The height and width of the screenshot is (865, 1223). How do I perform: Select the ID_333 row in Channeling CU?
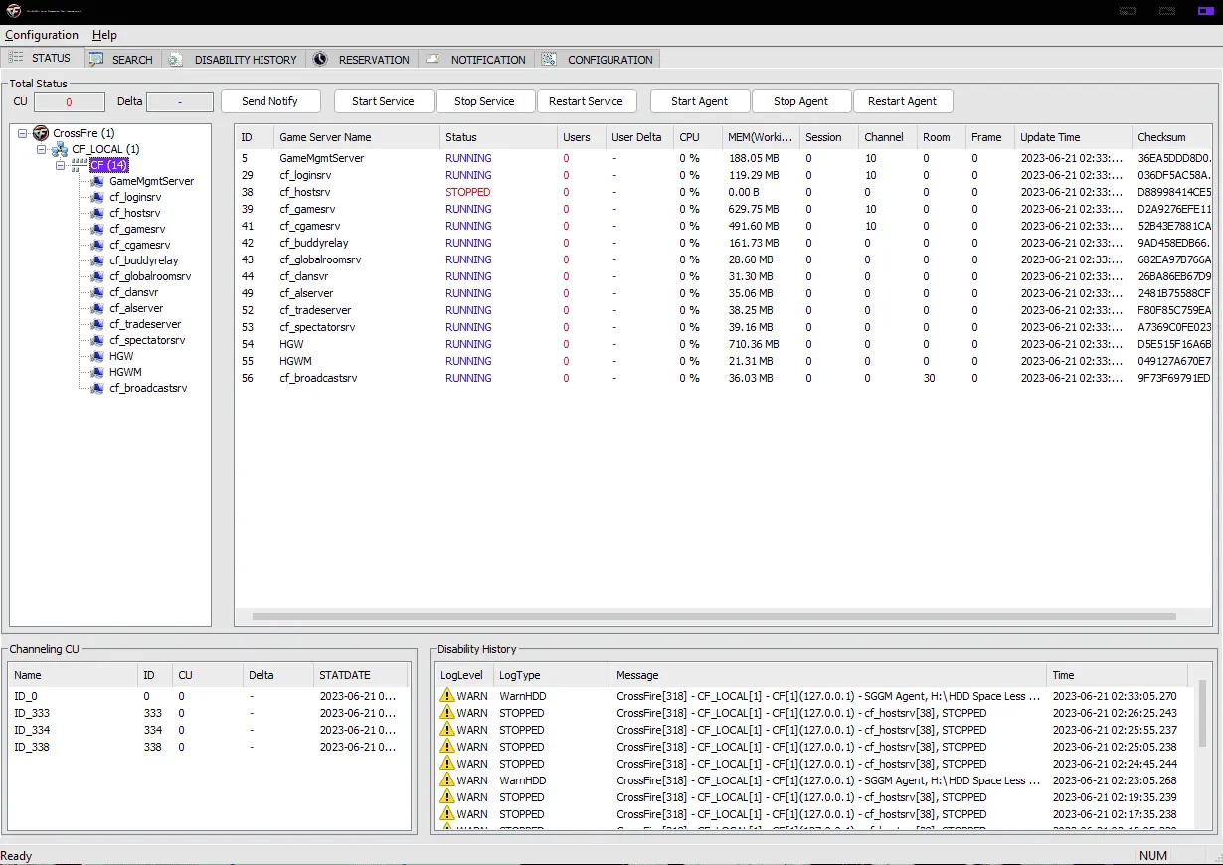209,713
